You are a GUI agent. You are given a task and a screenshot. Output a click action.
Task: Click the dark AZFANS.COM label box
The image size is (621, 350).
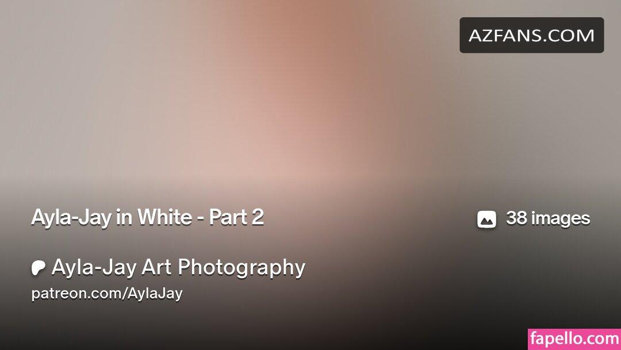coord(531,36)
